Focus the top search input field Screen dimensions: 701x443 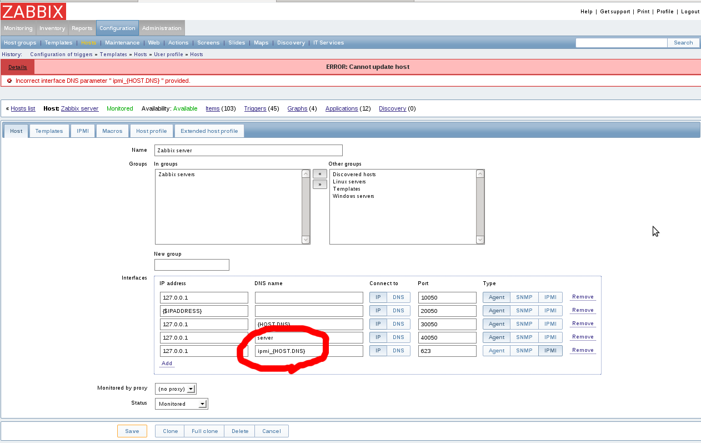(621, 43)
